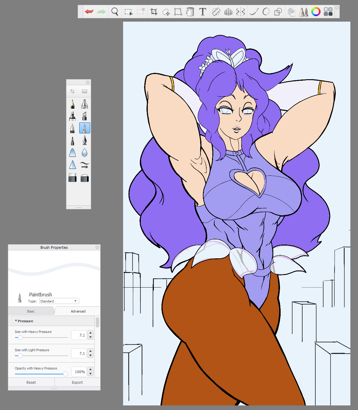Toggle the Ellipse guide tool

(x=266, y=12)
